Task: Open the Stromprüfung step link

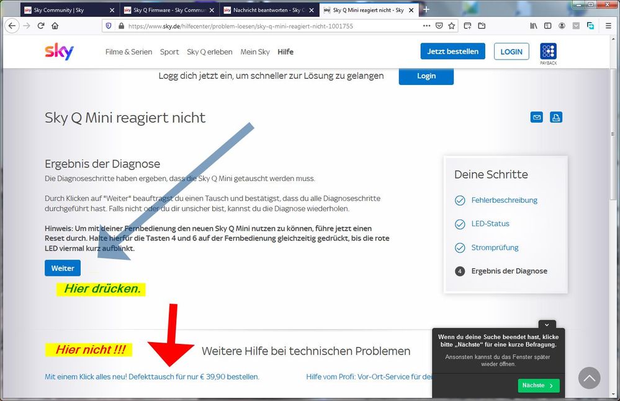Action: 495,247
